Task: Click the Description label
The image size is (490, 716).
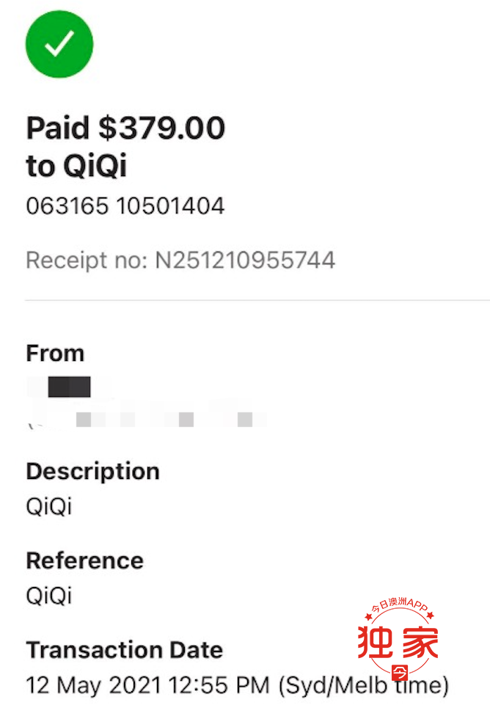Action: pyautogui.click(x=93, y=472)
